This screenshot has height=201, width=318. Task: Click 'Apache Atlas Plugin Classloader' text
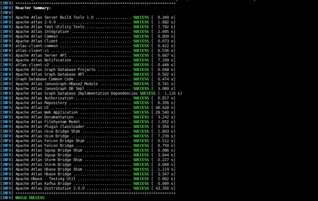pyautogui.click(x=50, y=127)
